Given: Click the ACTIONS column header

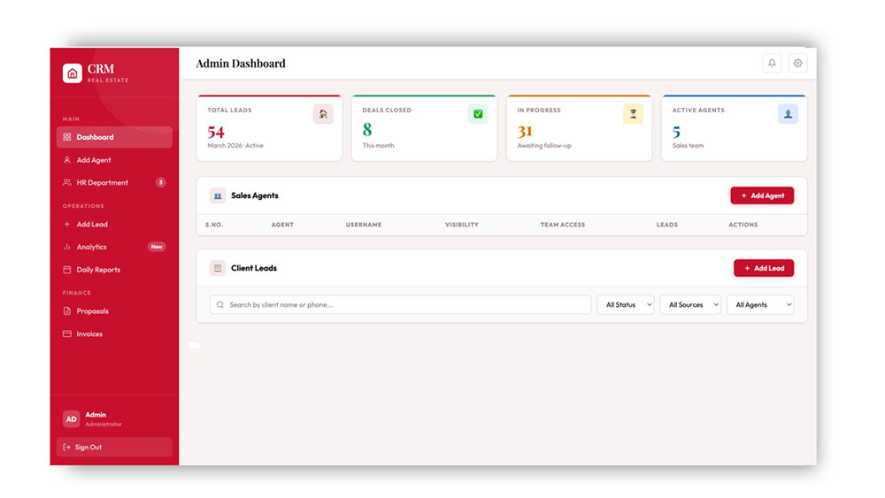Looking at the screenshot, I should [x=743, y=225].
